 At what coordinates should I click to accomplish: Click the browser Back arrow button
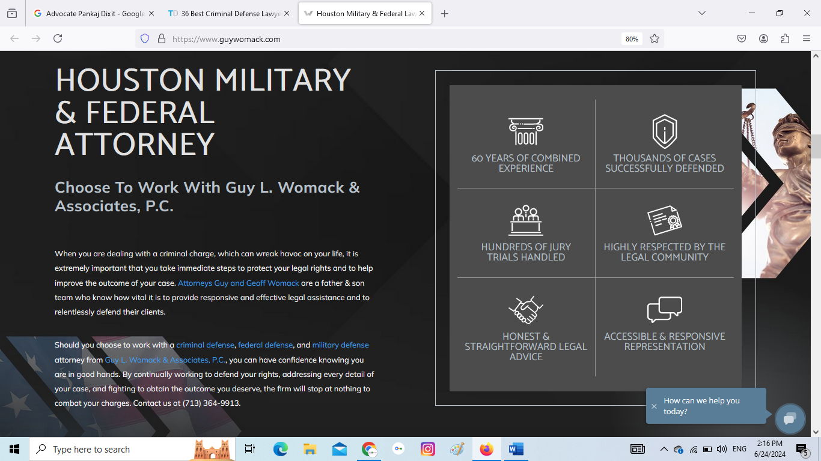(x=14, y=38)
